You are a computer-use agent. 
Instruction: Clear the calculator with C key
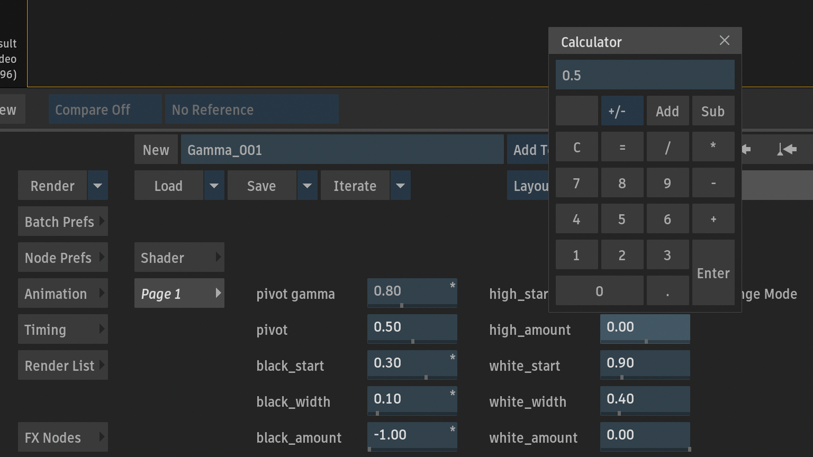coord(577,147)
